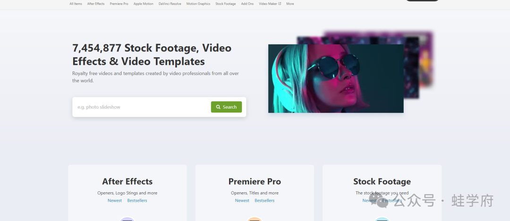510x221 pixels.
Task: Click the green Search button
Action: point(226,107)
